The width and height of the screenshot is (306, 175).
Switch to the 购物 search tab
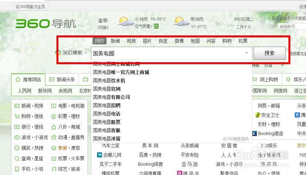(227, 41)
